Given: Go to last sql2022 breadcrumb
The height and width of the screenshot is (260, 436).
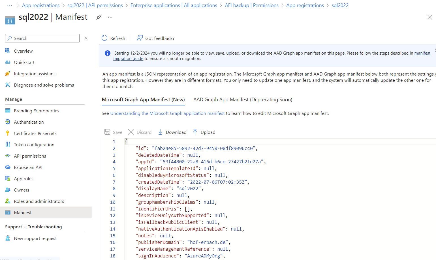Looking at the screenshot, I should [340, 5].
